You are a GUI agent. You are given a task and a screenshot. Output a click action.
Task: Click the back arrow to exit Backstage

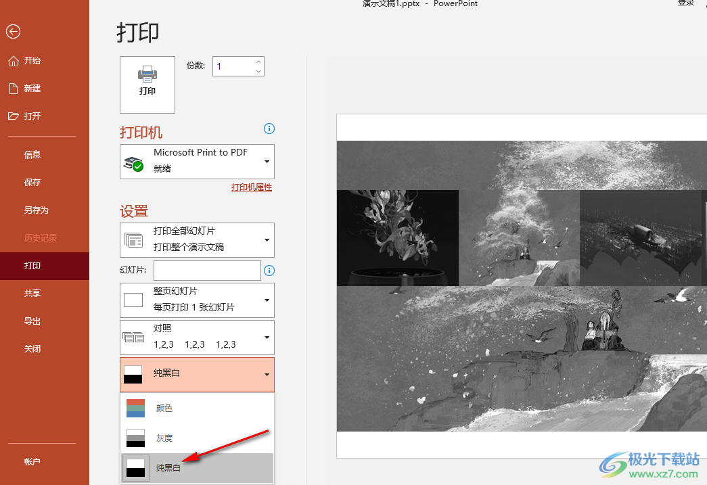tap(13, 32)
